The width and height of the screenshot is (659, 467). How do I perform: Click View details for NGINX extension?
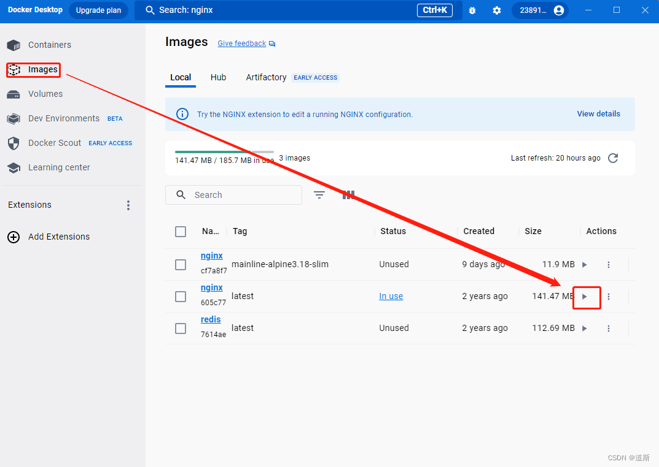[x=598, y=114]
